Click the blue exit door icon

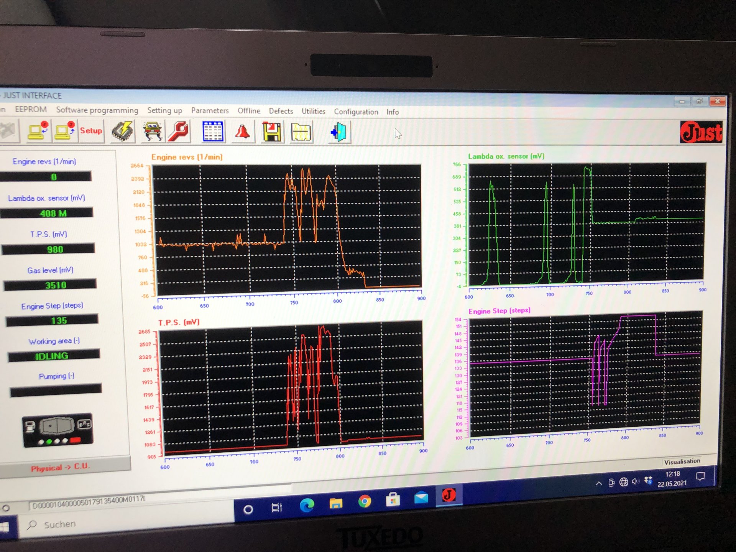[339, 133]
